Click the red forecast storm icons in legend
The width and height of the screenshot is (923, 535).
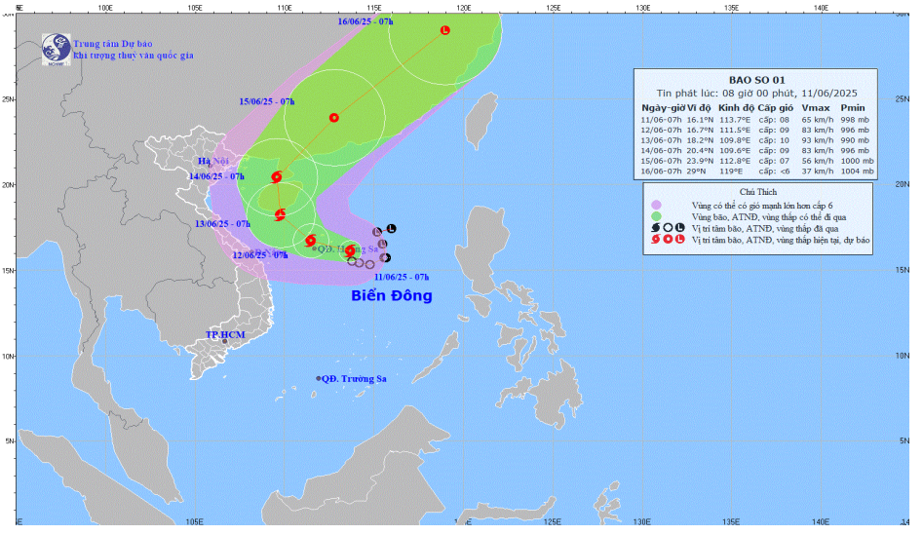click(x=668, y=239)
